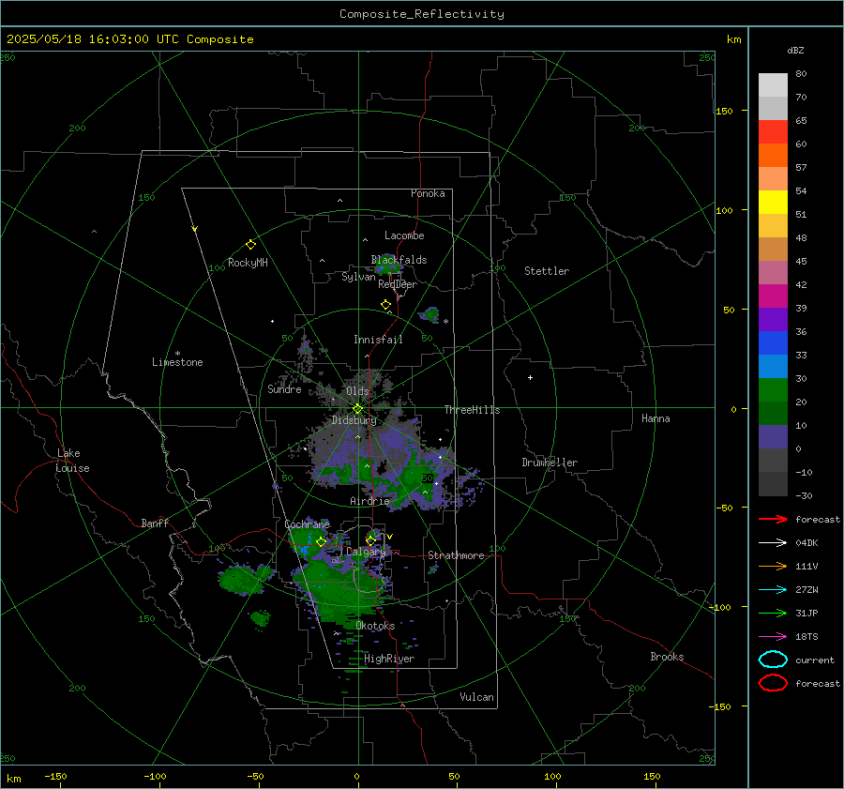Click the asterisk marker above Limestone
Image resolution: width=844 pixels, height=789 pixels.
pos(177,354)
